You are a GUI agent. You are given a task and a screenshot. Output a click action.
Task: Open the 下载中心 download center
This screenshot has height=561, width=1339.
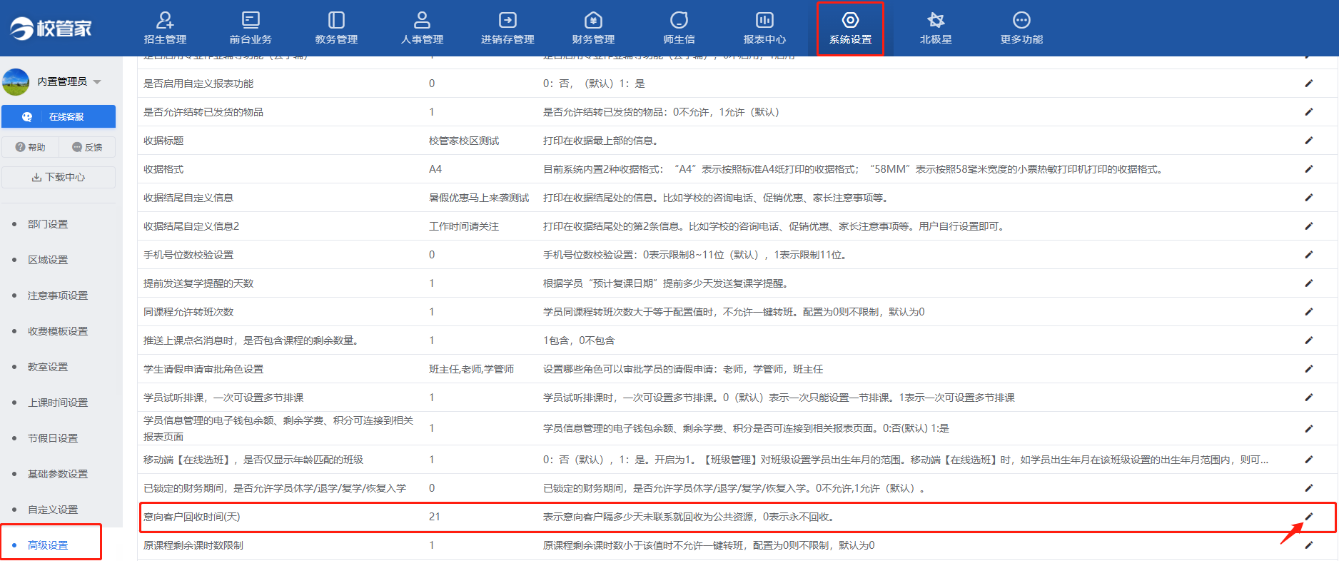(59, 177)
